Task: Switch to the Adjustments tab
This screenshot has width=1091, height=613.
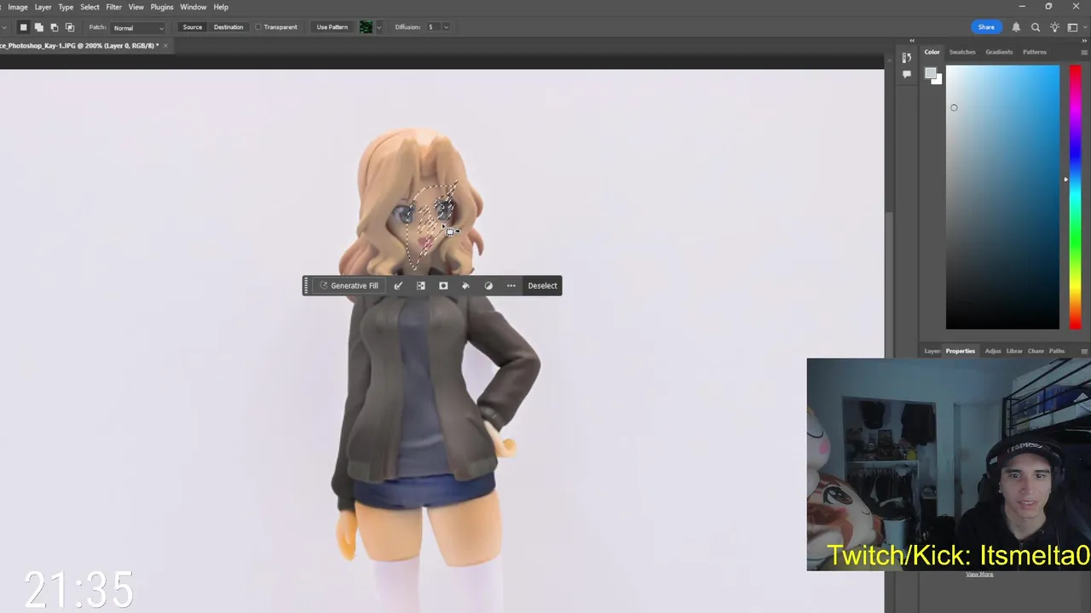Action: [x=993, y=351]
